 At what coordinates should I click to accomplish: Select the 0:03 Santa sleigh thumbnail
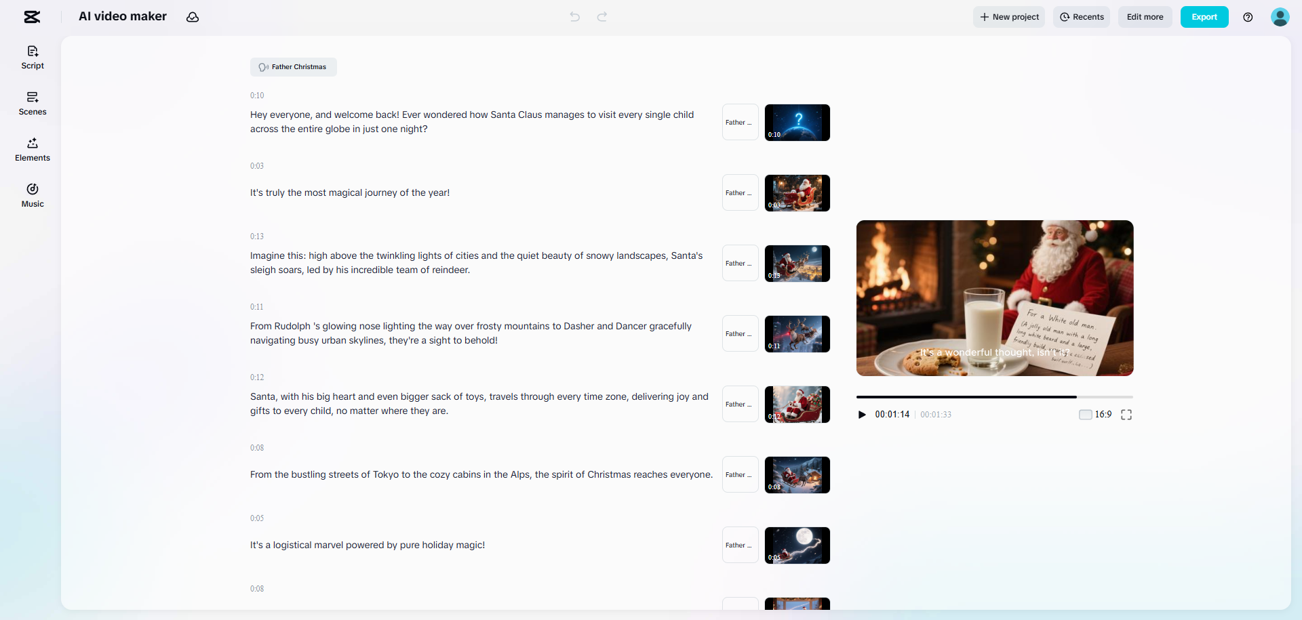coord(797,193)
